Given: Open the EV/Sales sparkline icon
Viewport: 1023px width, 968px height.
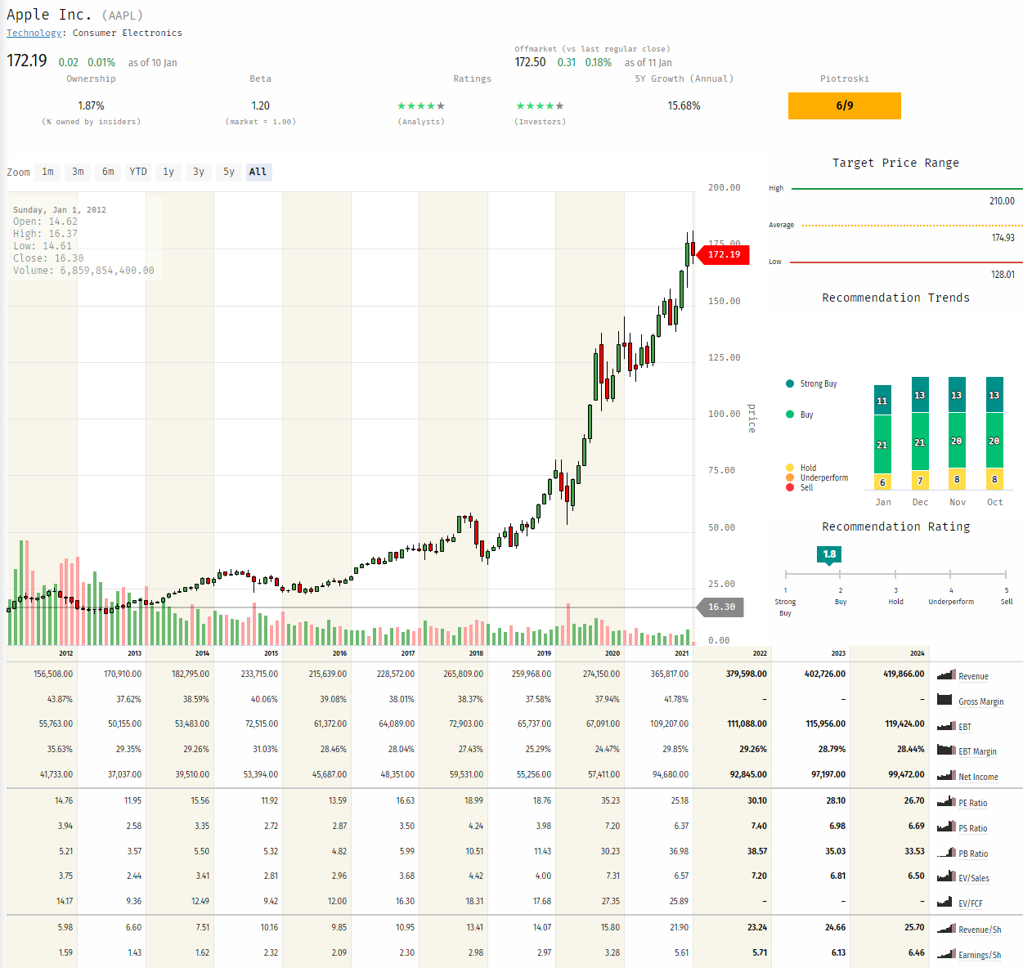Looking at the screenshot, I should point(946,876).
